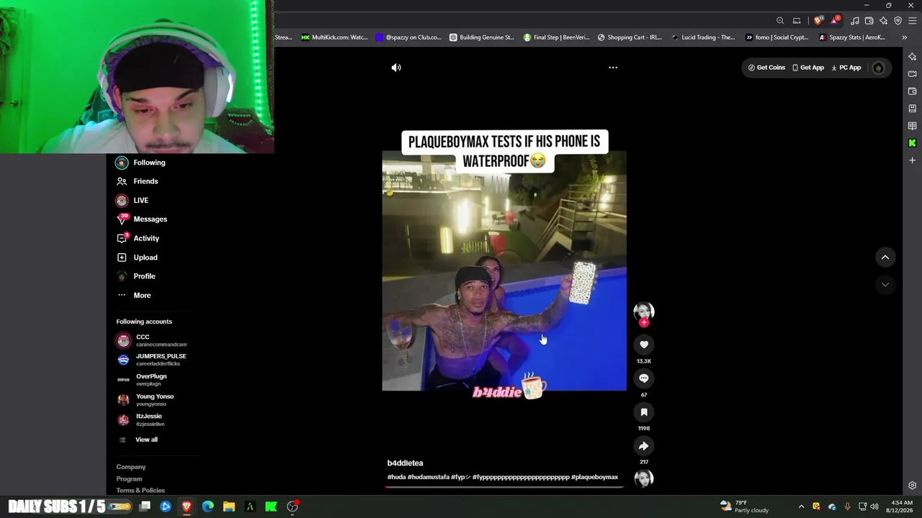Open the Shopping Cart - IRL bookmark

pyautogui.click(x=630, y=37)
